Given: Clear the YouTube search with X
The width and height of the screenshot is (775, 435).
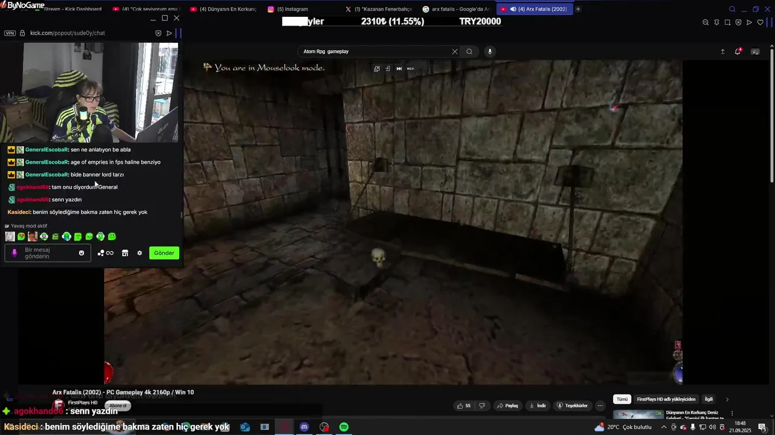Looking at the screenshot, I should (455, 51).
